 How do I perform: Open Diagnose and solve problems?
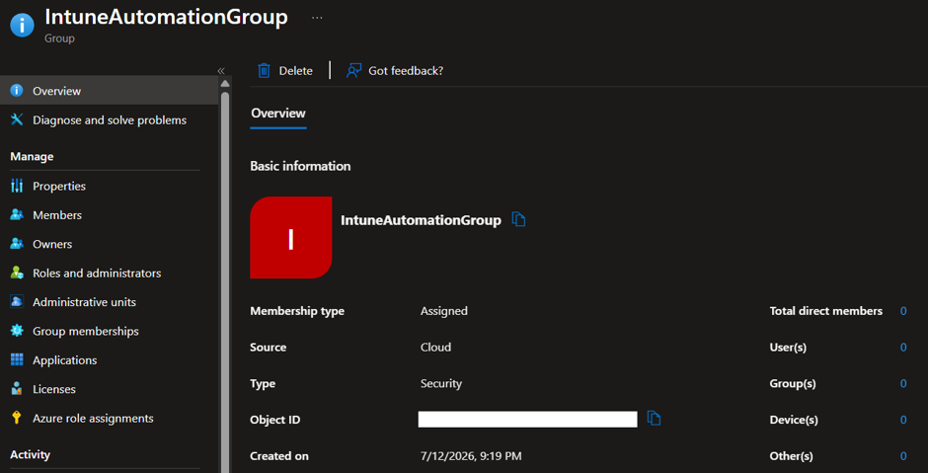click(x=109, y=119)
